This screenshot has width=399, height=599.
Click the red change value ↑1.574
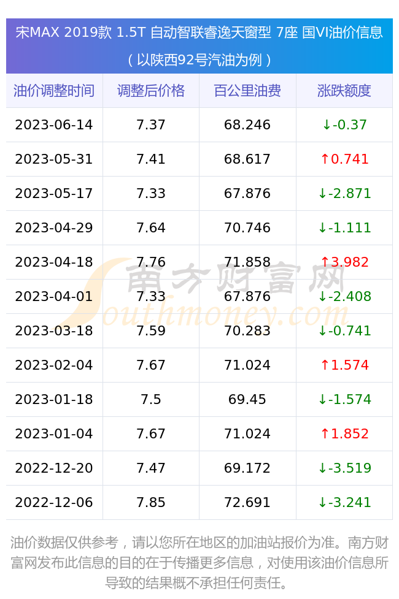tap(344, 365)
